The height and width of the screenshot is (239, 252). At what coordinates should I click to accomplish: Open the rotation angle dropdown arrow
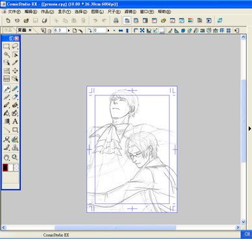pyautogui.click(x=108, y=31)
